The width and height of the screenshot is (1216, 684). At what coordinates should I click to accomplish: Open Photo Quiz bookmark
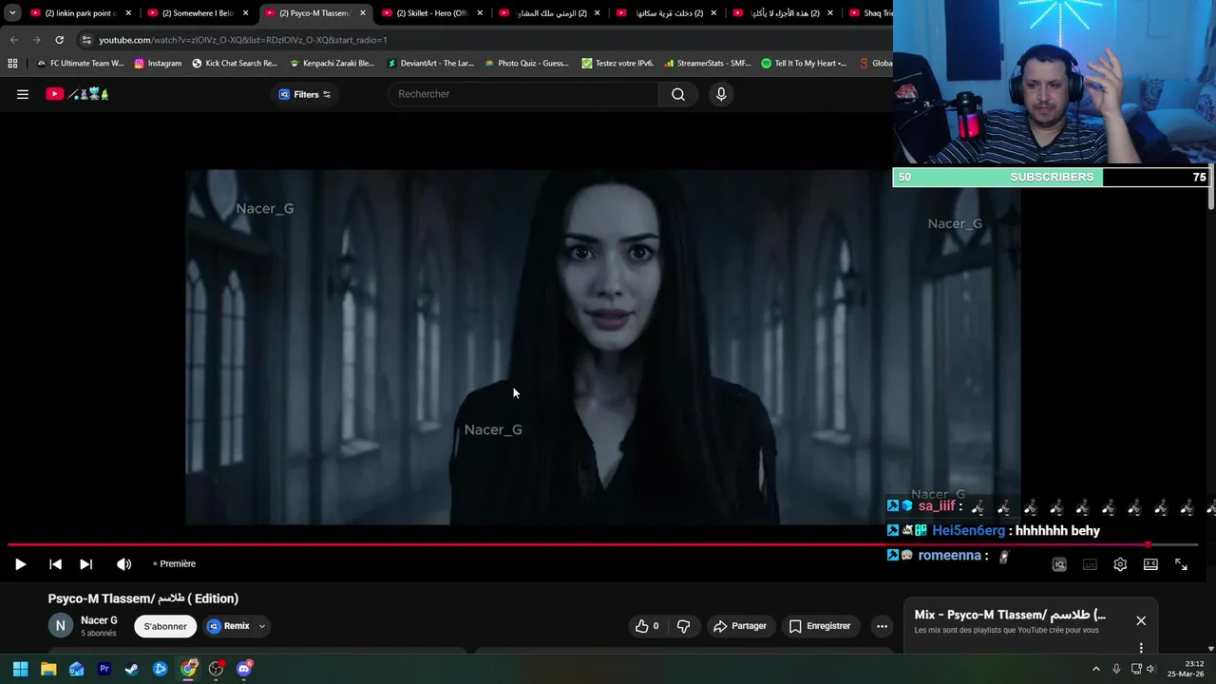527,64
